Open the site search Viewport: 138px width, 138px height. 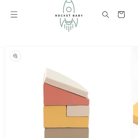click(106, 15)
